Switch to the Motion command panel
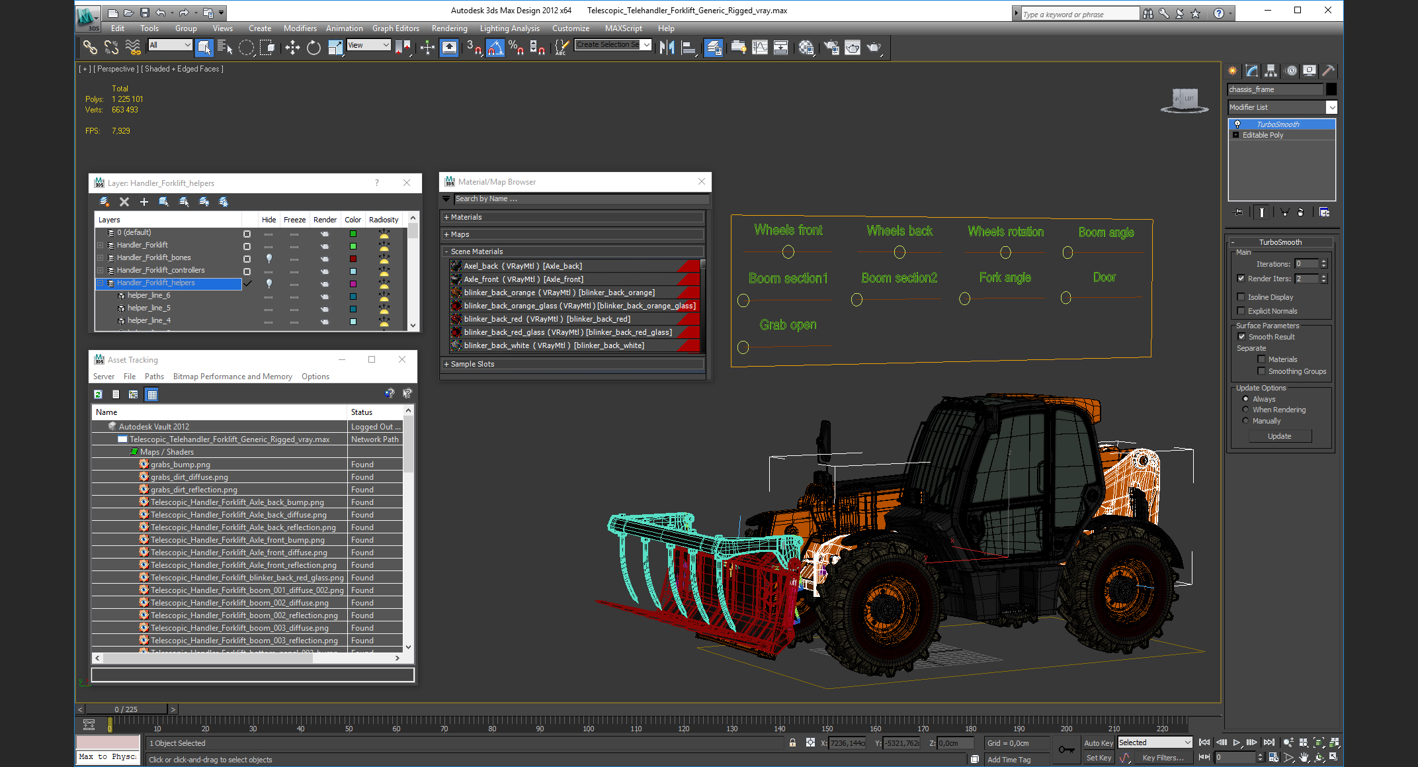 [1290, 71]
